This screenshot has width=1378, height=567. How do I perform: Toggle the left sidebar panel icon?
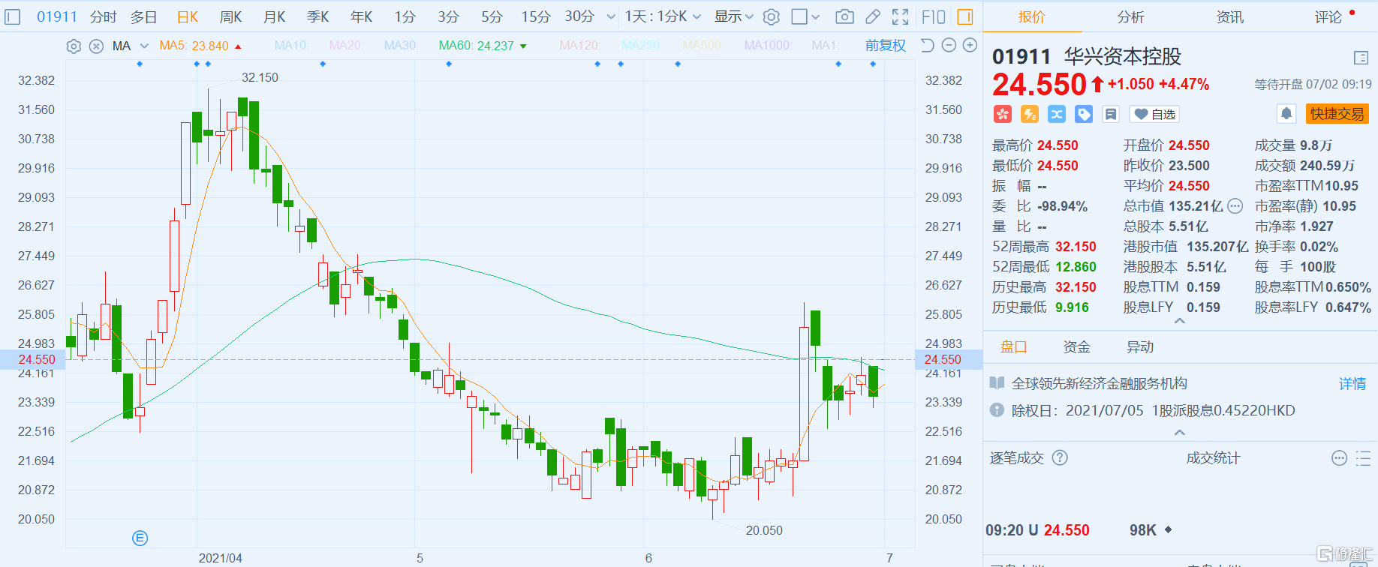point(13,16)
